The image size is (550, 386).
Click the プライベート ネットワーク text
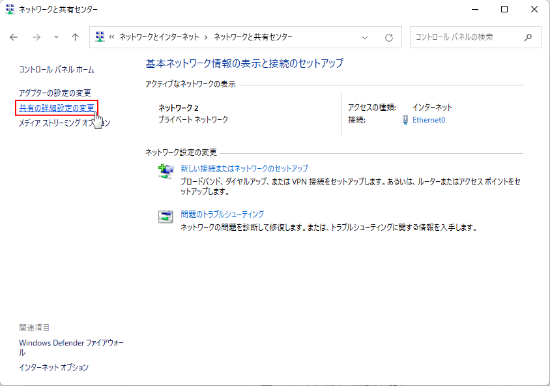194,120
